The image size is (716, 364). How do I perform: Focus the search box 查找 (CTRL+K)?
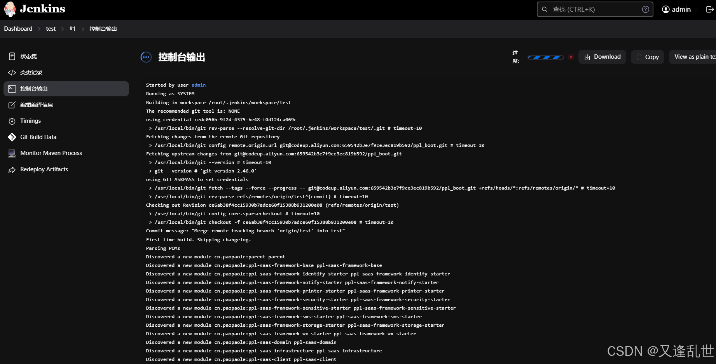point(595,9)
